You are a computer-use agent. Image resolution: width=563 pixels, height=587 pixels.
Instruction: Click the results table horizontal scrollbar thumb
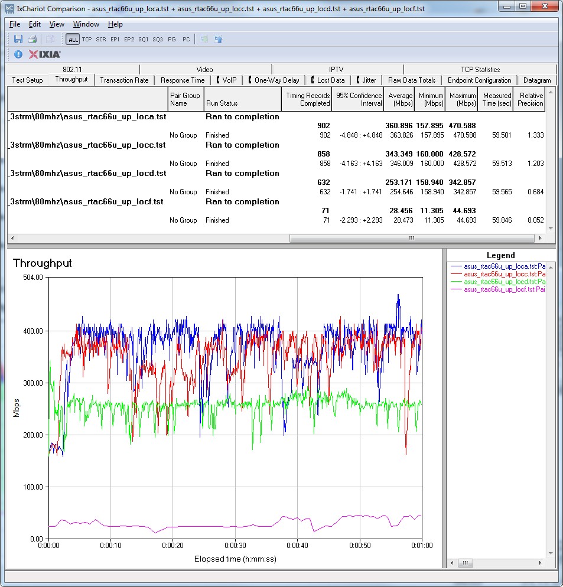[412, 238]
